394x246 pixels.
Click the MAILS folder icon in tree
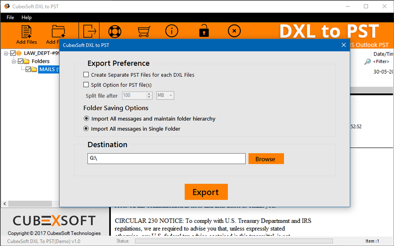34,69
